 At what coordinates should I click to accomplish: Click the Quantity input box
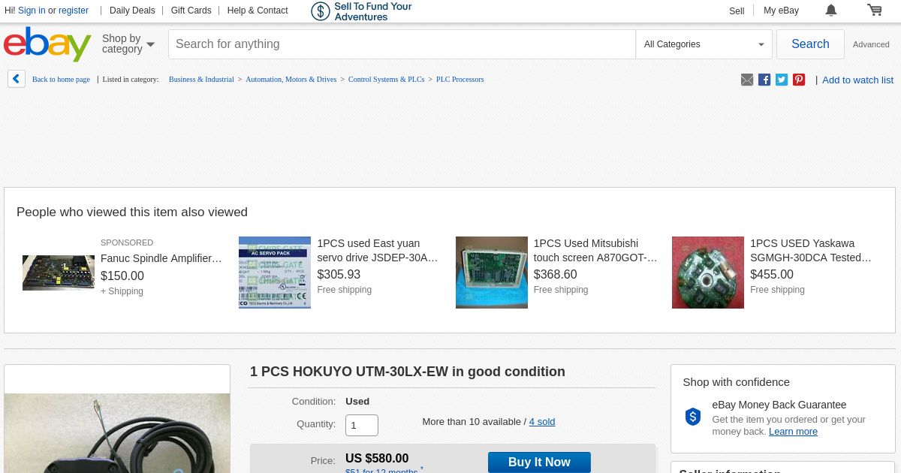(362, 426)
